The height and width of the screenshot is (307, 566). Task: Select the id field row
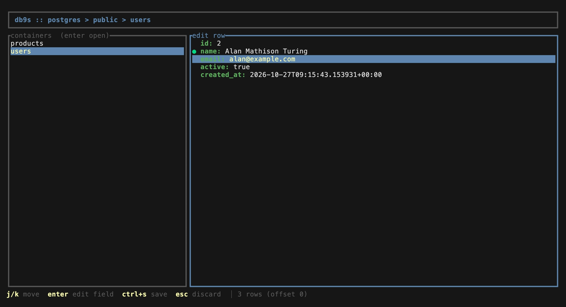point(374,43)
